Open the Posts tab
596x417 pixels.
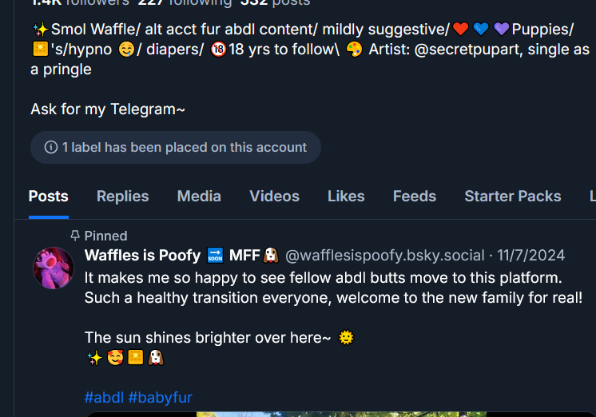click(48, 197)
